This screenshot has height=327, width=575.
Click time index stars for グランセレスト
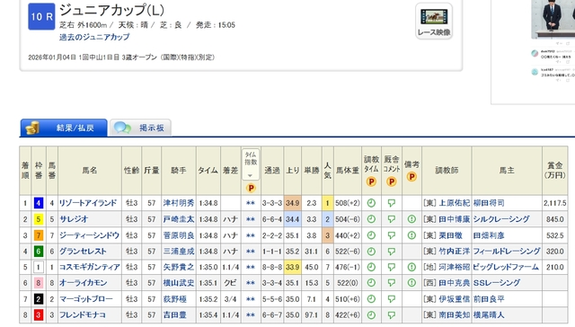[x=251, y=252]
